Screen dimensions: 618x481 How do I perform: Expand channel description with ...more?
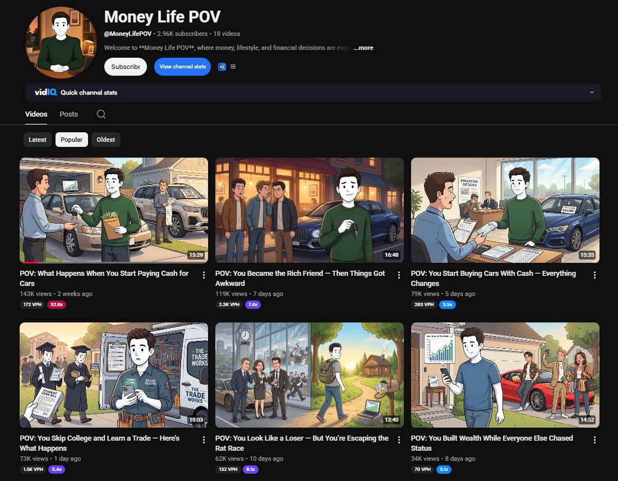tap(363, 48)
